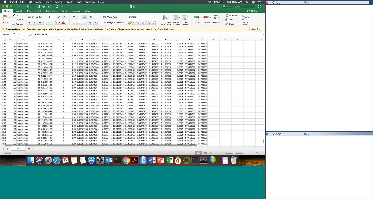Toggle italic formatting
This screenshot has height=199, width=373.
click(x=34, y=23)
